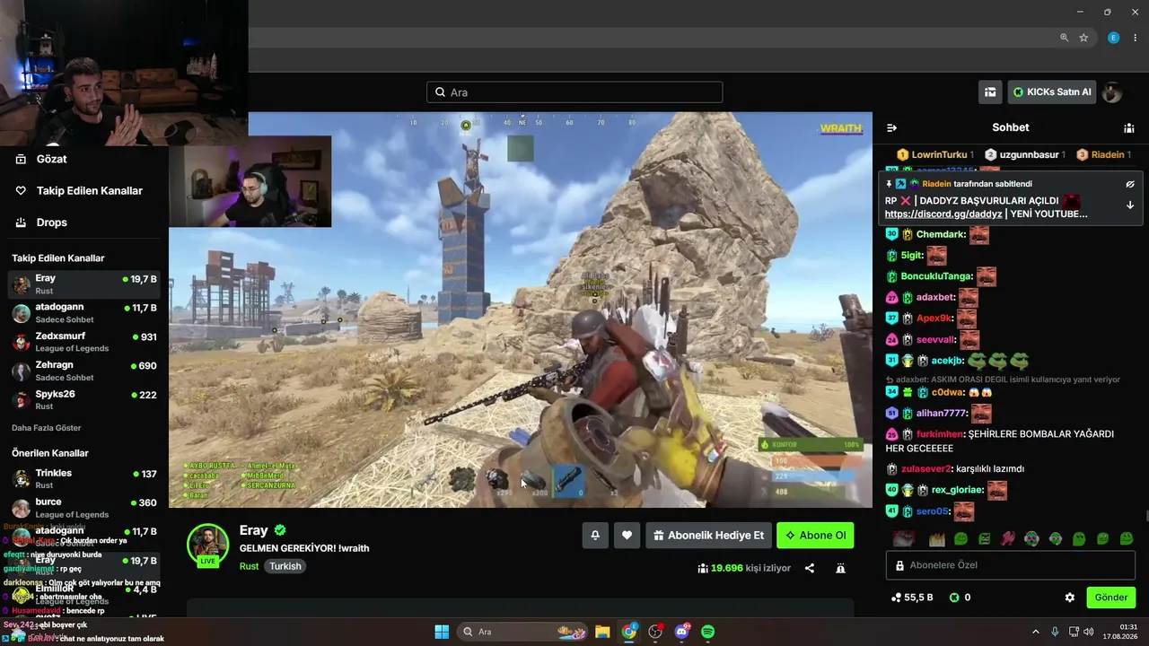View third-place gifter Riadein in leaderboard
Screen dimensions: 1149x646
pyautogui.click(x=1104, y=154)
